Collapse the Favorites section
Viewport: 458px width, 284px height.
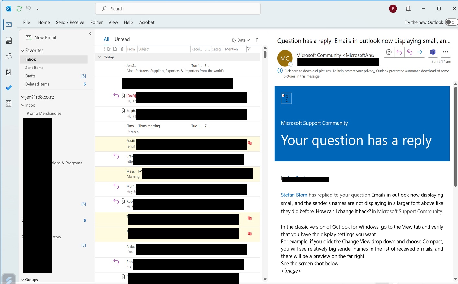tap(22, 50)
